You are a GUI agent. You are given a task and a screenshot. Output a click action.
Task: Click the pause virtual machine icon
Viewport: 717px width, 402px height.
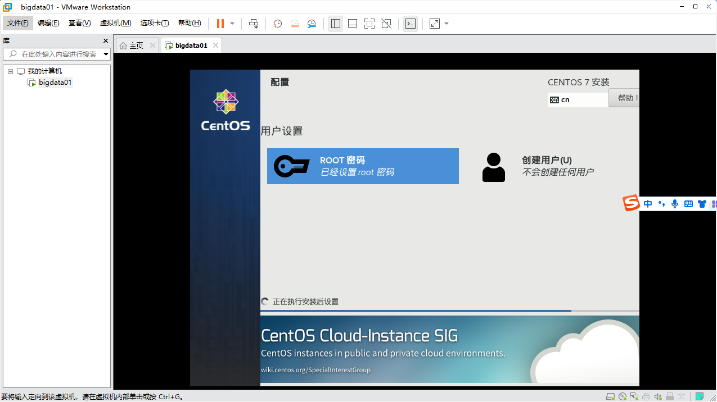tap(220, 24)
